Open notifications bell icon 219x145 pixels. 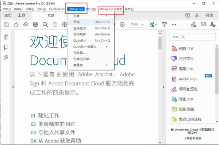coord(197,15)
